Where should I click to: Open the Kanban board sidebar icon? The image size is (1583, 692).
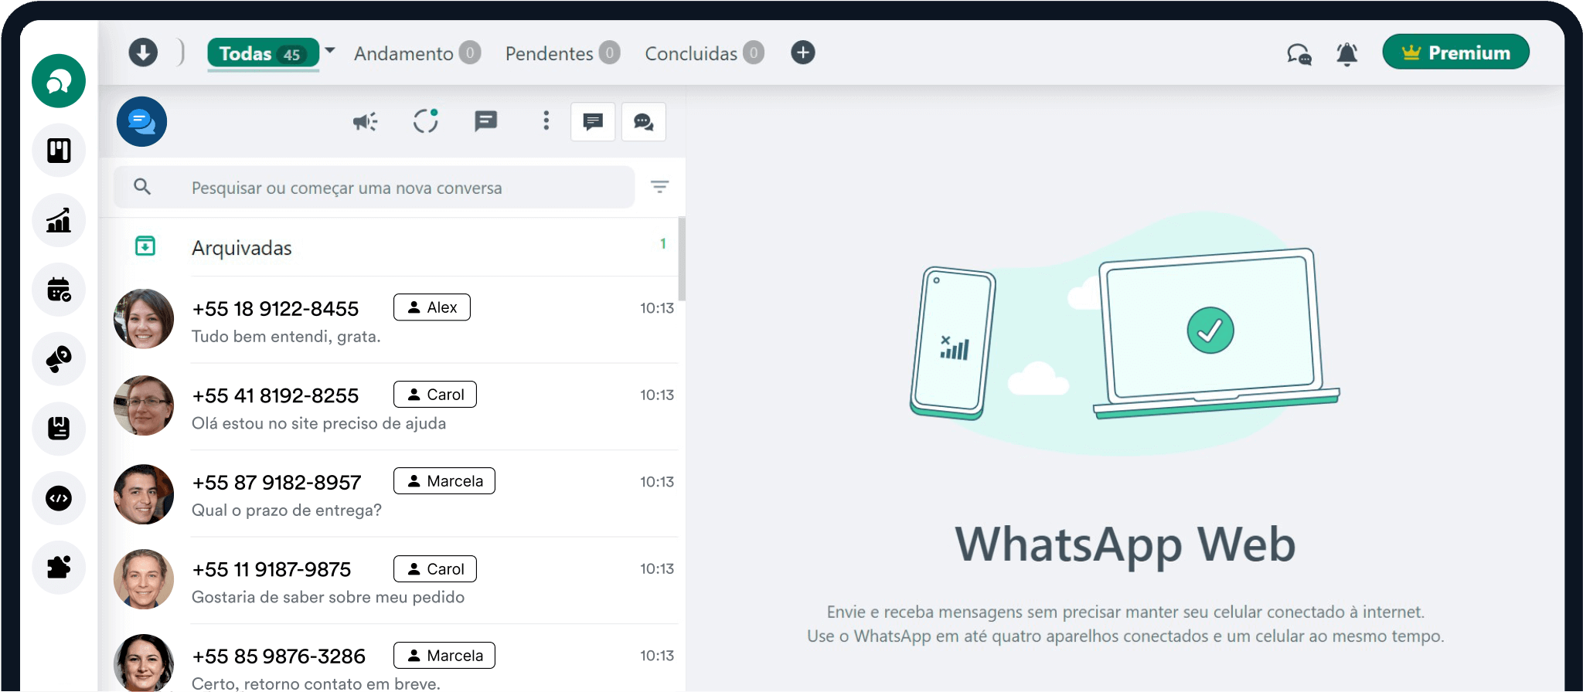point(59,151)
